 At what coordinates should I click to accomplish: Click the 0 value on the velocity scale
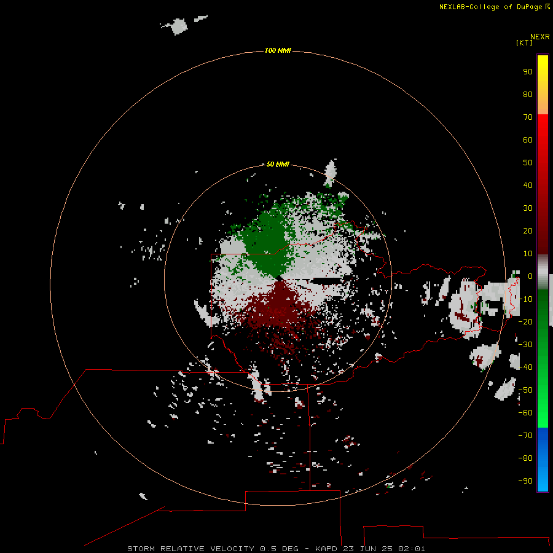click(530, 276)
